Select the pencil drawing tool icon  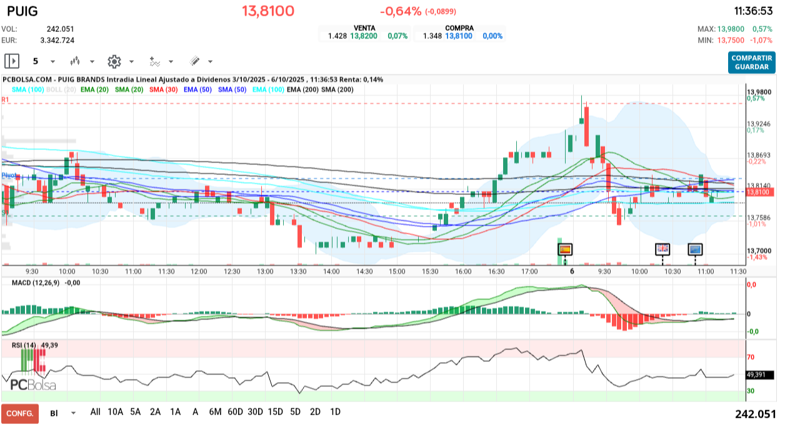[194, 61]
